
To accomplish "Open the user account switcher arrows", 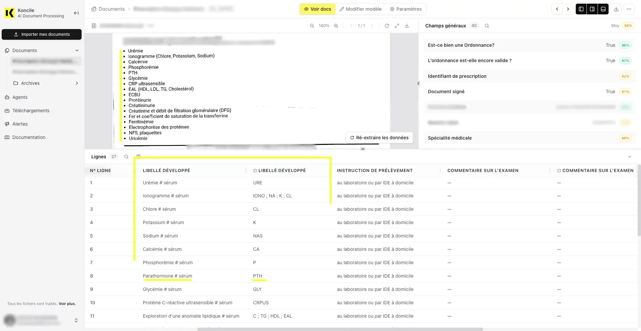I will [x=76, y=320].
